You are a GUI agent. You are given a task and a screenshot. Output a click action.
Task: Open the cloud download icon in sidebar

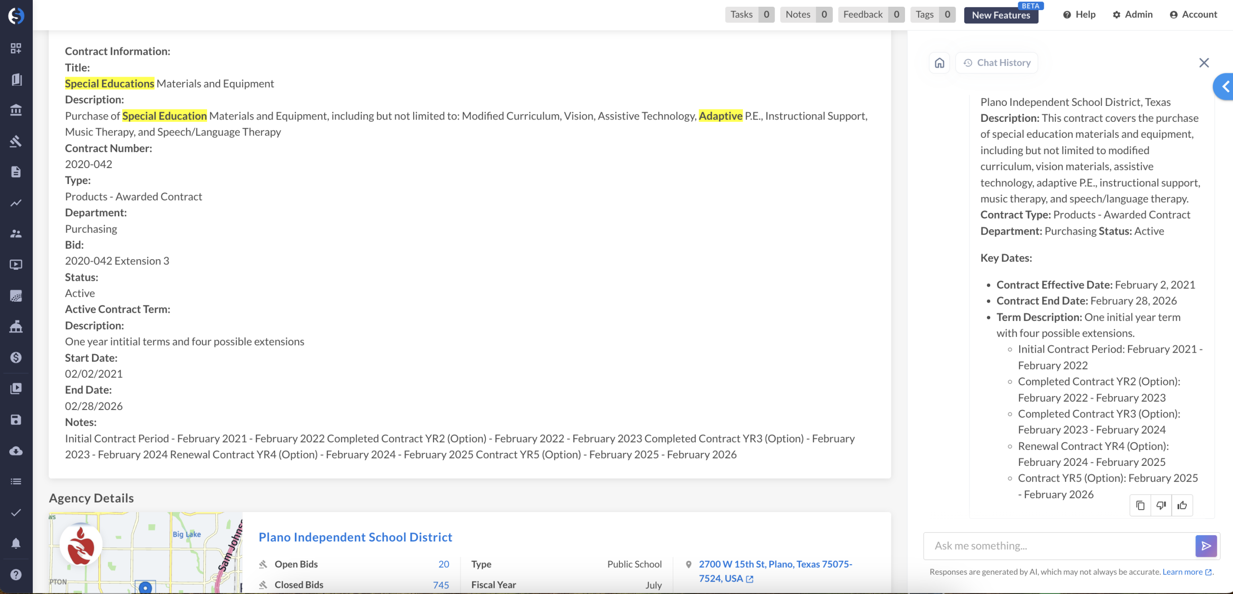16,451
